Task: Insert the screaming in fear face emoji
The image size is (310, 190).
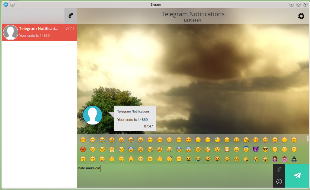Action: pos(189,149)
